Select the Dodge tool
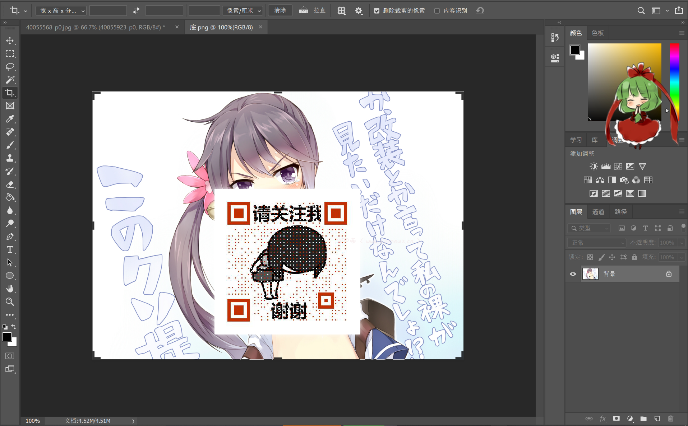 [10, 223]
